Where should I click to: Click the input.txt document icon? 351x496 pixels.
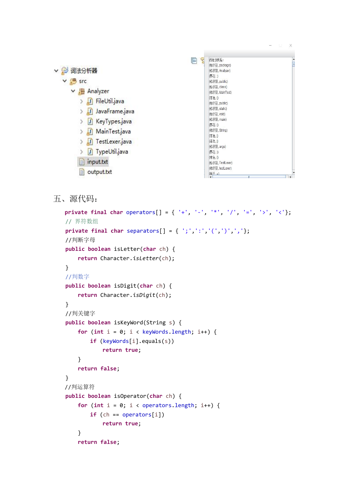(82, 162)
